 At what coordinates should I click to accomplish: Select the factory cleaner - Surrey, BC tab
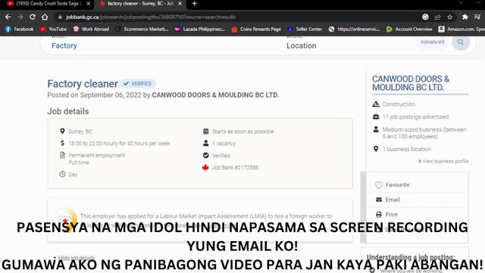[x=141, y=4]
